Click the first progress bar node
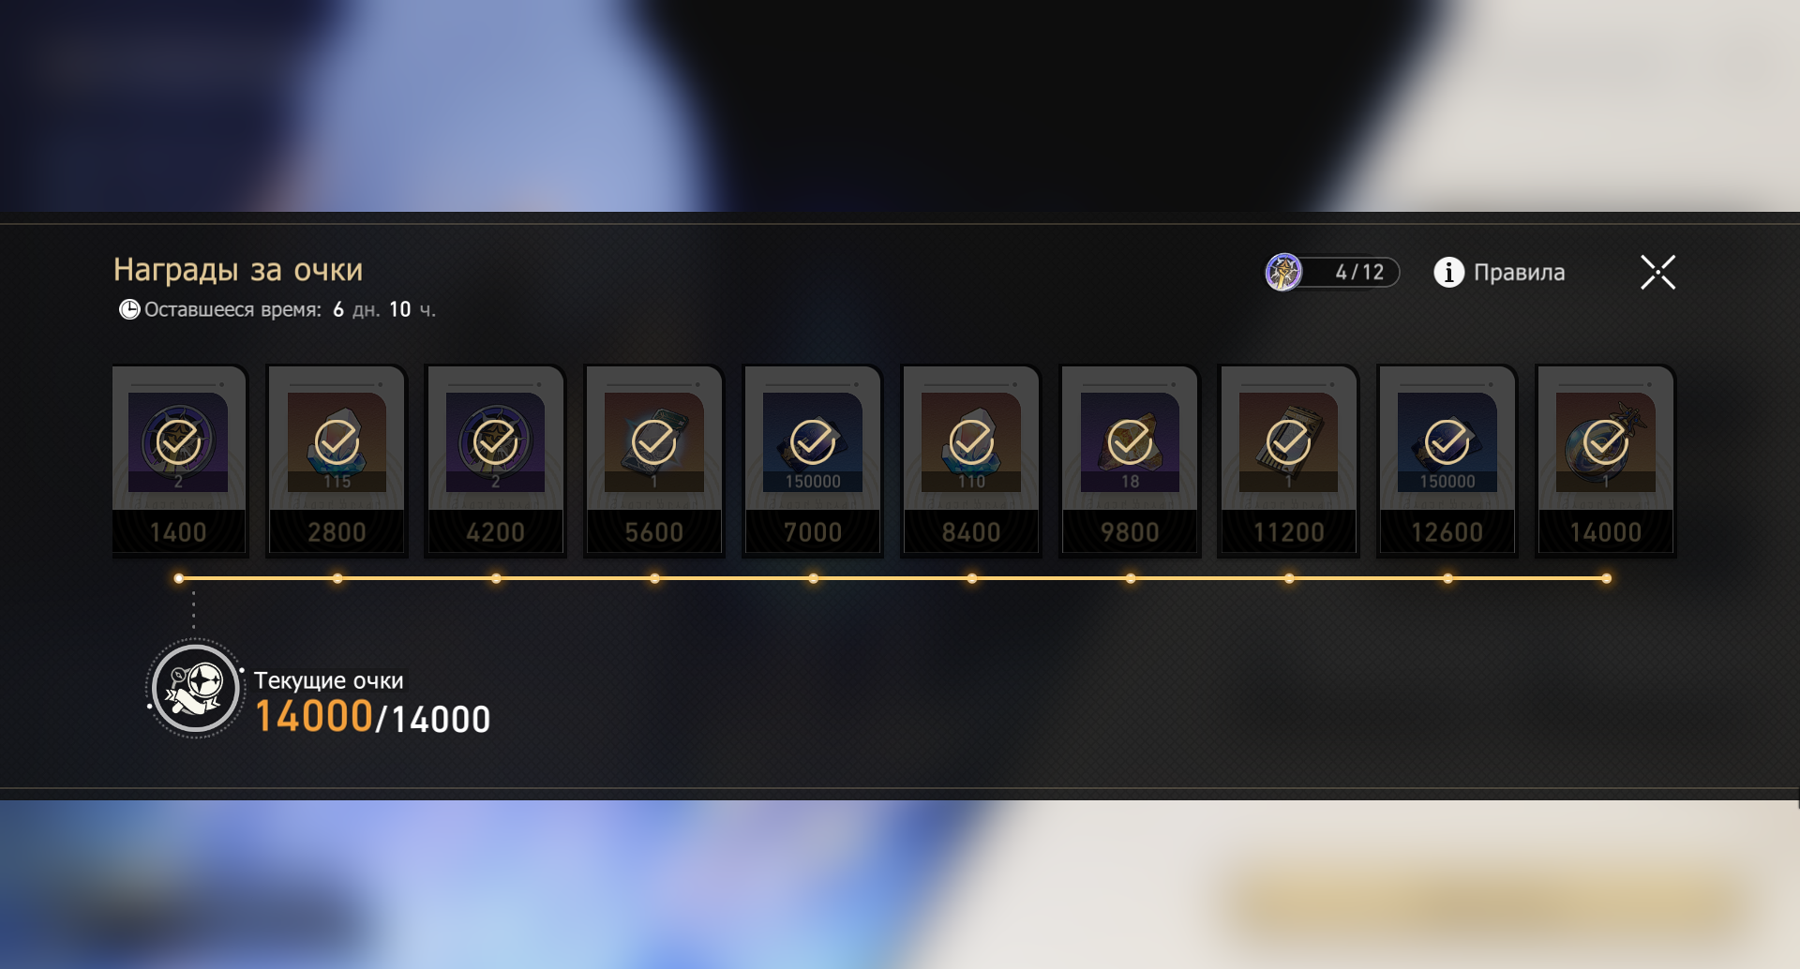This screenshot has width=1800, height=969. [178, 578]
